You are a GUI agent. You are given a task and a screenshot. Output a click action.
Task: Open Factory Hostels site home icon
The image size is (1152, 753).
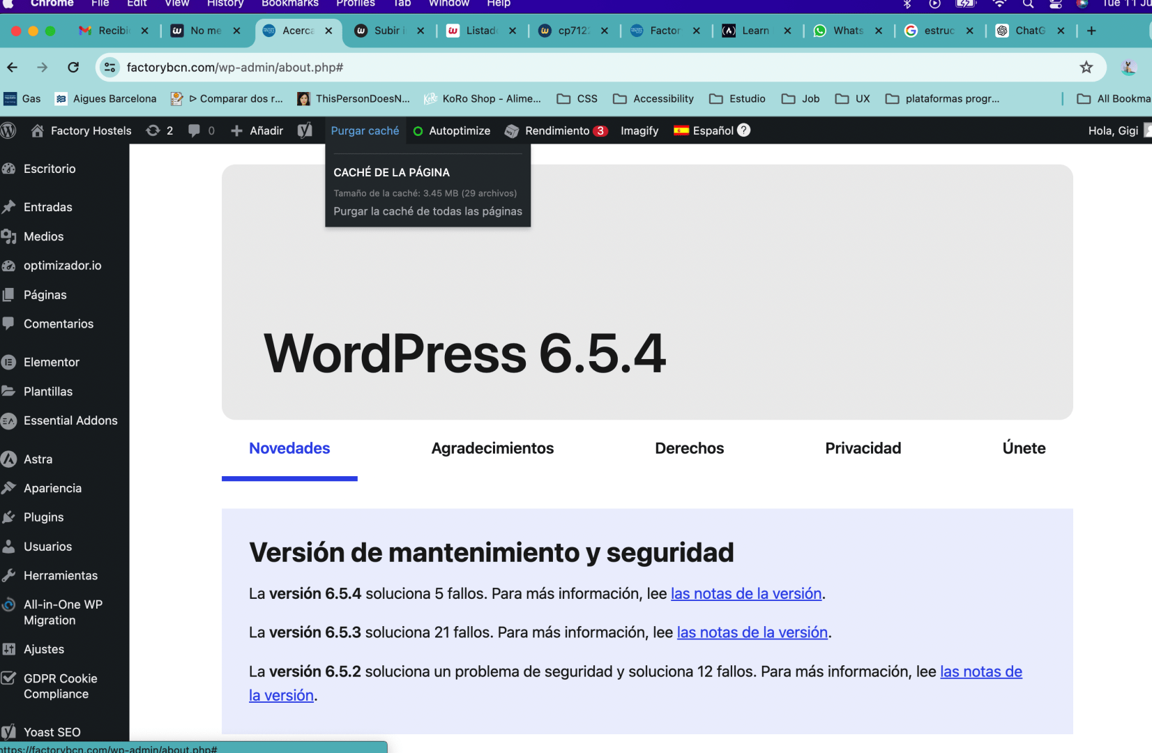click(x=38, y=130)
